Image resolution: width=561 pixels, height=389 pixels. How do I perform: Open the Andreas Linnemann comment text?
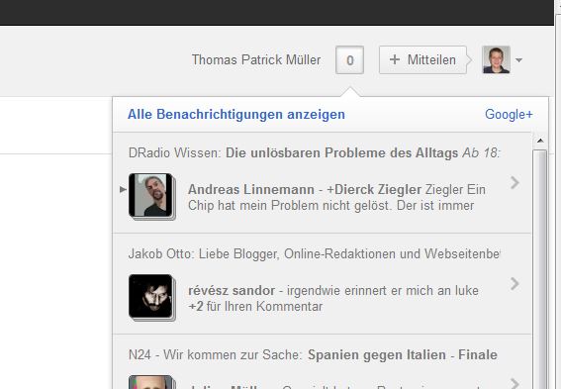pyautogui.click(x=336, y=198)
